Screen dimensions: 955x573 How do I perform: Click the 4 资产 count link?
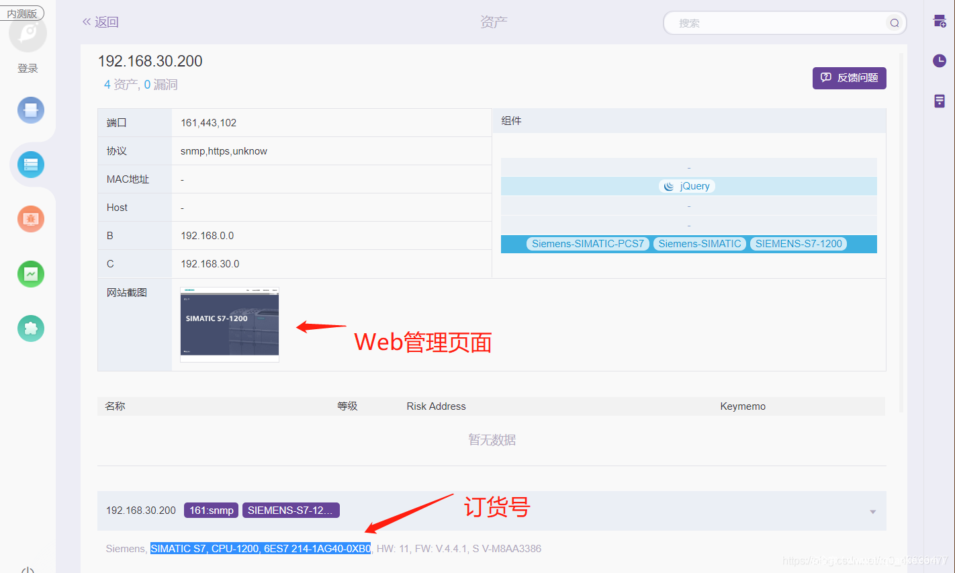(120, 85)
